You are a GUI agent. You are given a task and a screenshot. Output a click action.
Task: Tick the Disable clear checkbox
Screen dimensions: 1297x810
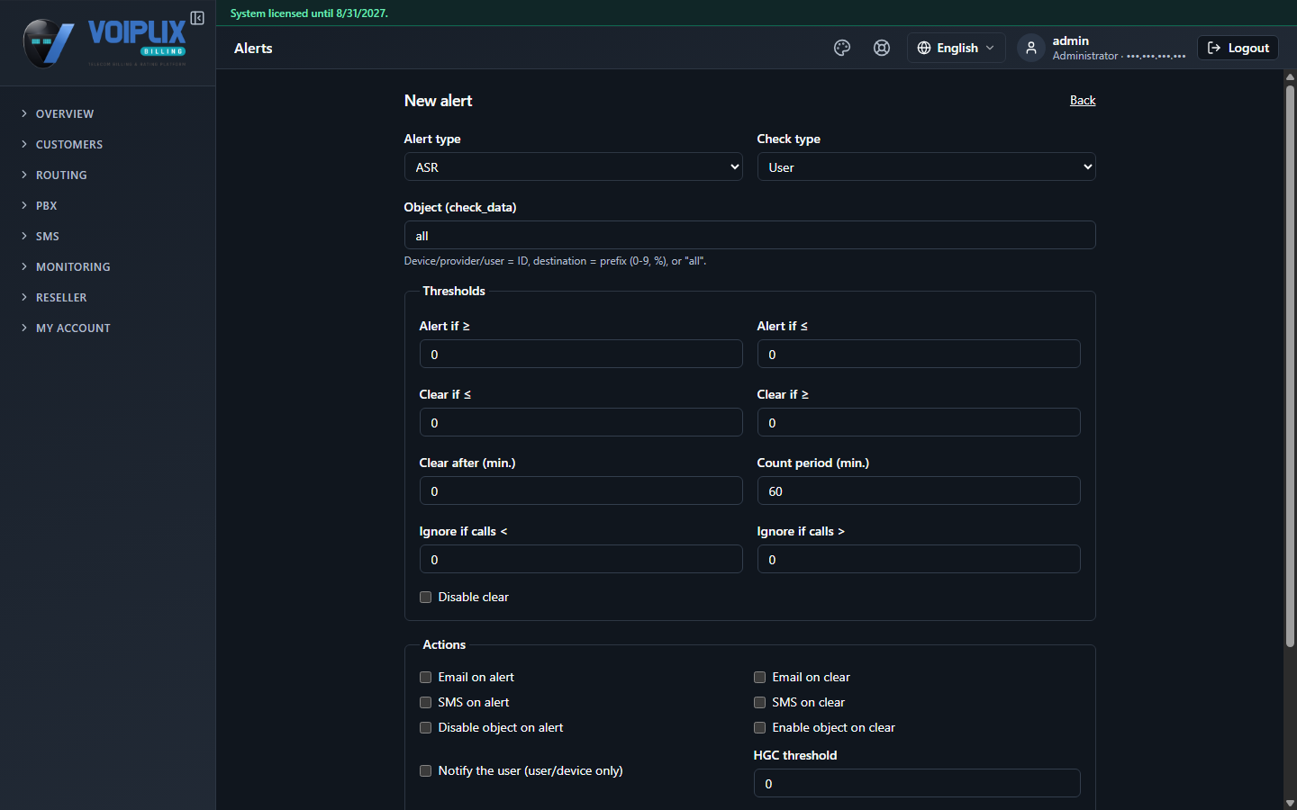(426, 598)
